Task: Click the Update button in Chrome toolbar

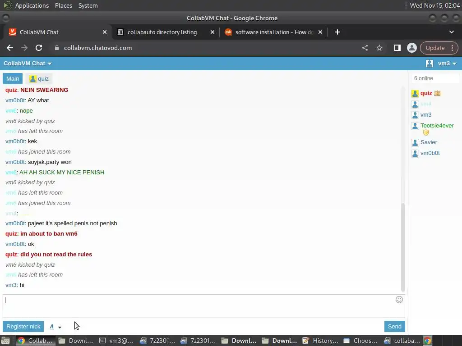Action: click(x=435, y=48)
